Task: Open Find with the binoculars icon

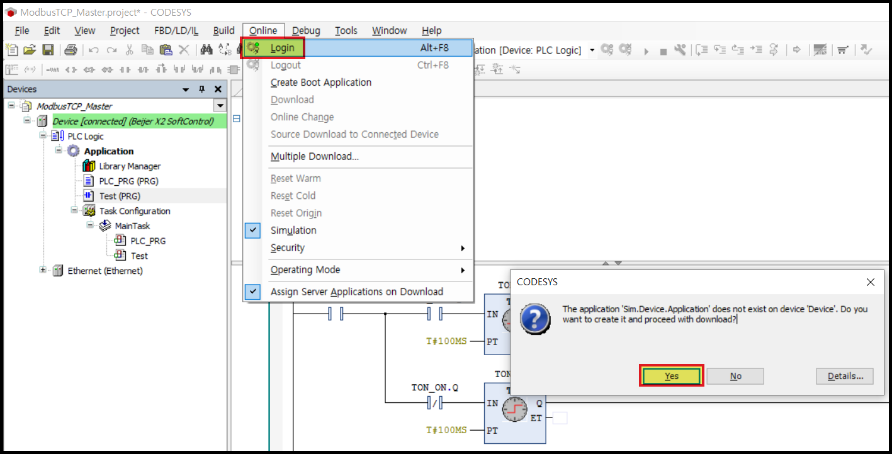Action: (206, 50)
